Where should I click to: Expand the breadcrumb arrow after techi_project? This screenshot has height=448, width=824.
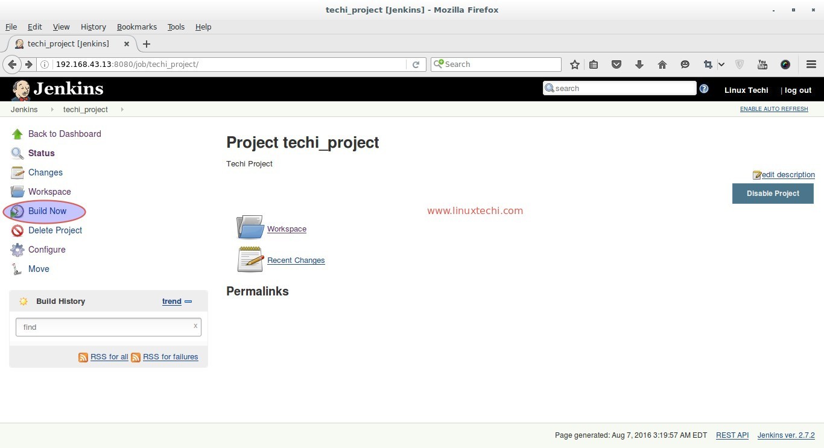(122, 110)
